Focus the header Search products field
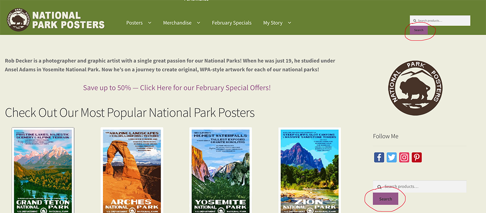The height and width of the screenshot is (213, 486). coord(440,21)
